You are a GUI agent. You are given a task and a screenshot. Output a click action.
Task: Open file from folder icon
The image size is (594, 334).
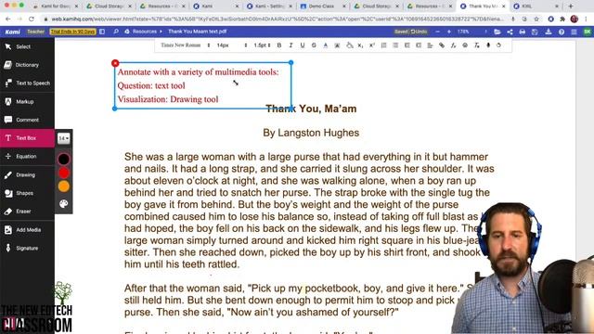point(497,32)
